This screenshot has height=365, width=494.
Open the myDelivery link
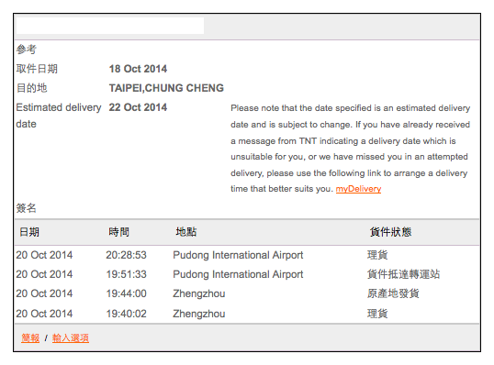click(358, 189)
